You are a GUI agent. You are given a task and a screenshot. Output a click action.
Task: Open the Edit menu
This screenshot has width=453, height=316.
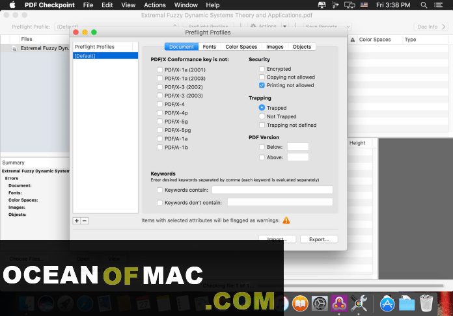pyautogui.click(x=107, y=5)
